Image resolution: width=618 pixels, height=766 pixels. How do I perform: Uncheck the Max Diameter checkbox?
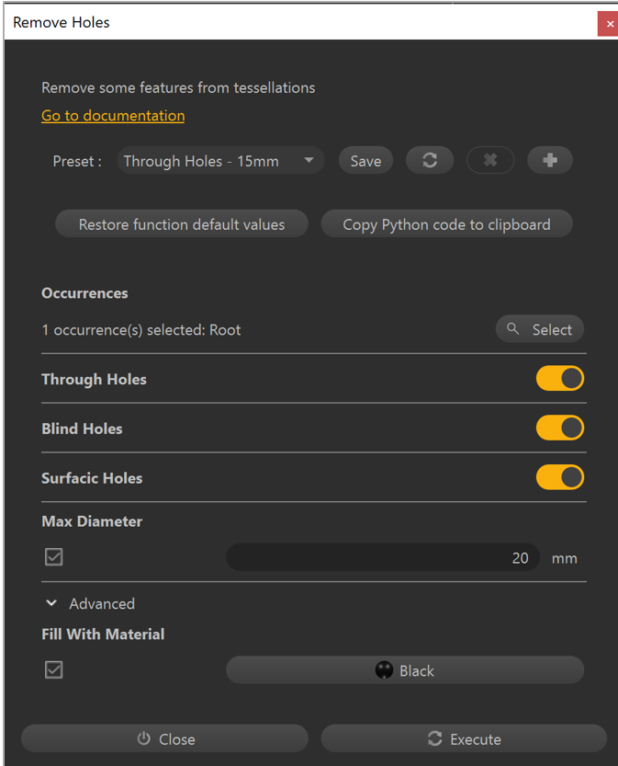(x=54, y=557)
